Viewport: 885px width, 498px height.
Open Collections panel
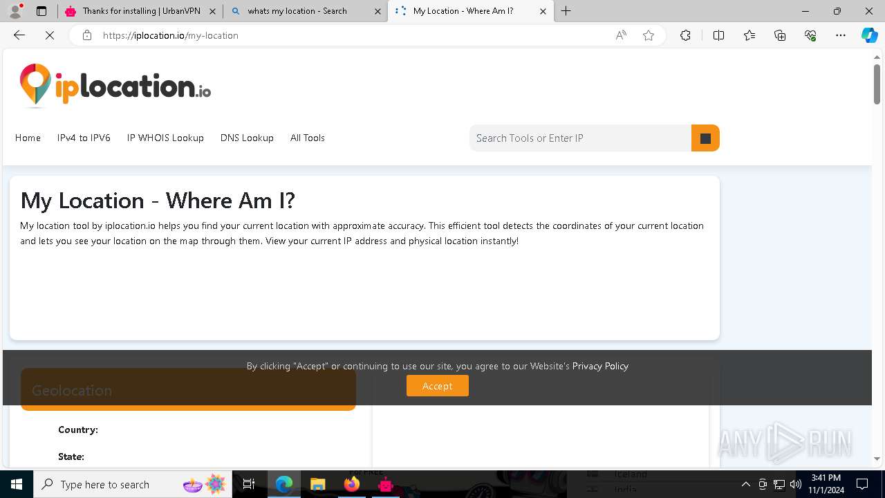pyautogui.click(x=780, y=35)
